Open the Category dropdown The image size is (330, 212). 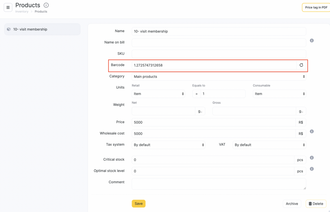219,77
